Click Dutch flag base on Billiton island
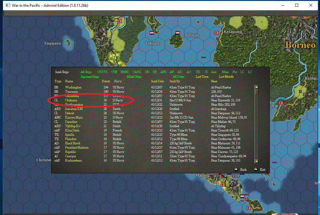This screenshot has height=215, width=320. (x=178, y=33)
